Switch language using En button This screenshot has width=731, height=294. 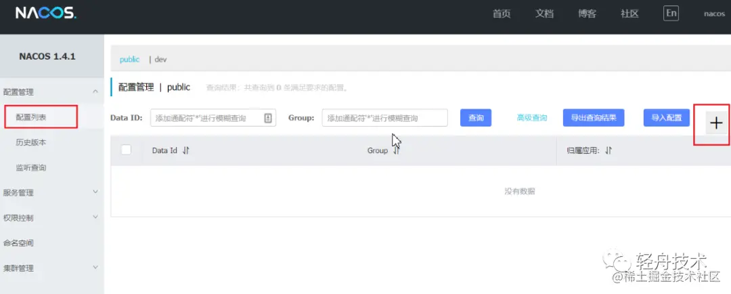pos(671,13)
